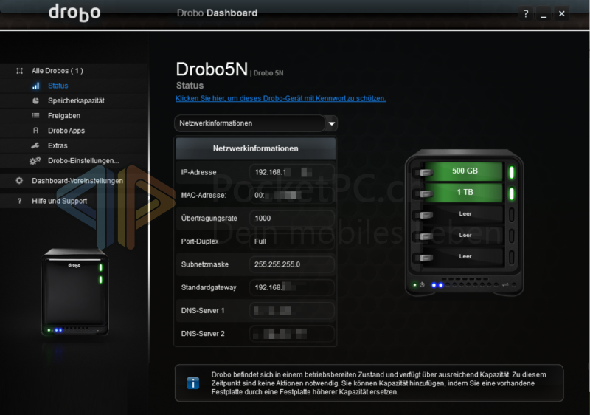Click the Speicherkapazität pie icon
This screenshot has width=590, height=415.
(35, 101)
